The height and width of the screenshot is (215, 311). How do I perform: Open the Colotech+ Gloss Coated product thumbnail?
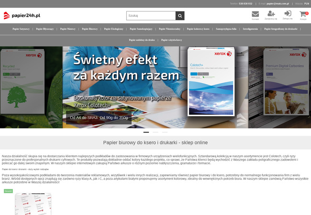33,204
